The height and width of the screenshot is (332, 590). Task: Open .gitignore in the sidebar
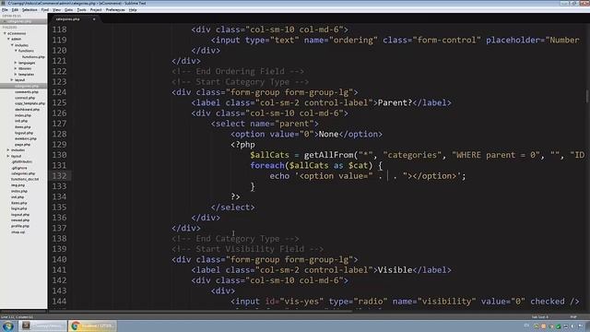click(x=18, y=168)
